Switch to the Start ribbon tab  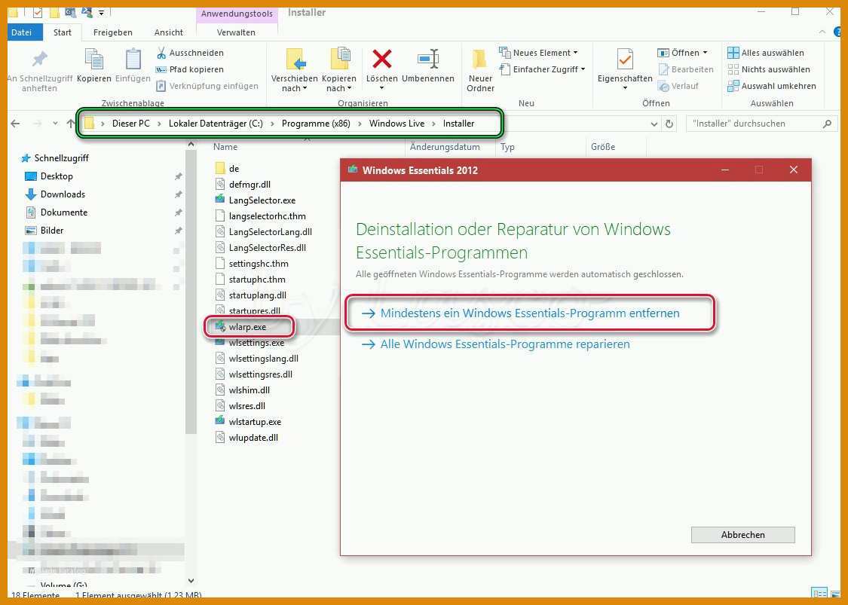point(63,32)
